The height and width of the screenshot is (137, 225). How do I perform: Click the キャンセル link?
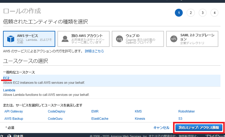click(x=161, y=128)
